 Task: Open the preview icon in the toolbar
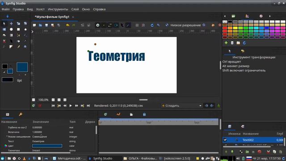[88, 25]
